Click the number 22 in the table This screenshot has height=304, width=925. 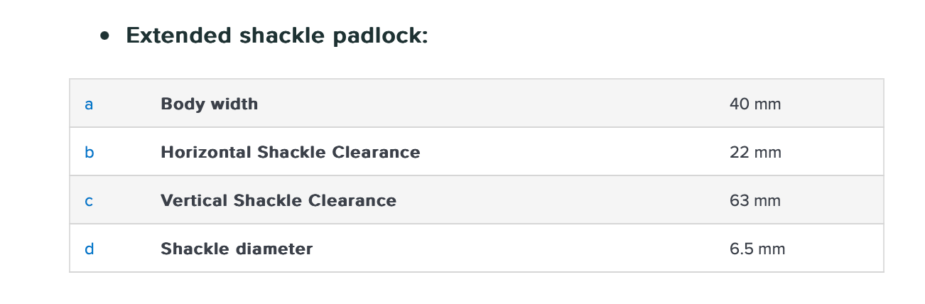click(739, 153)
